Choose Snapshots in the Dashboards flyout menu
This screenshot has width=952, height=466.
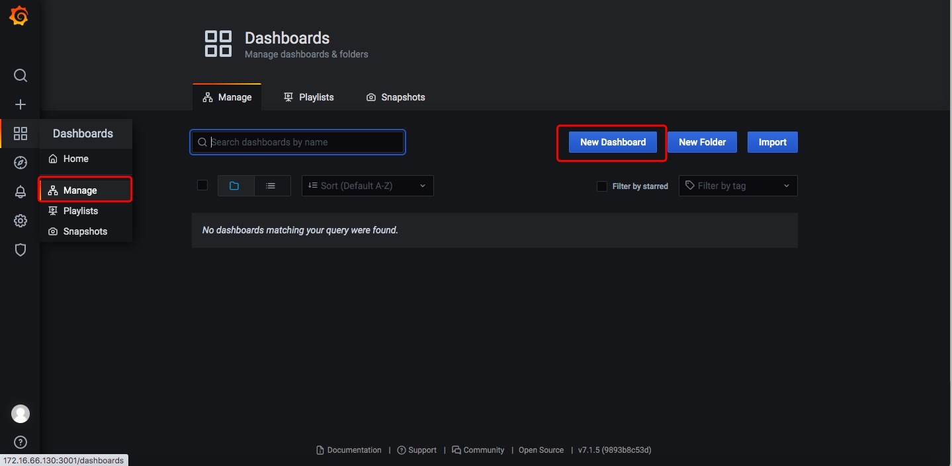point(86,231)
